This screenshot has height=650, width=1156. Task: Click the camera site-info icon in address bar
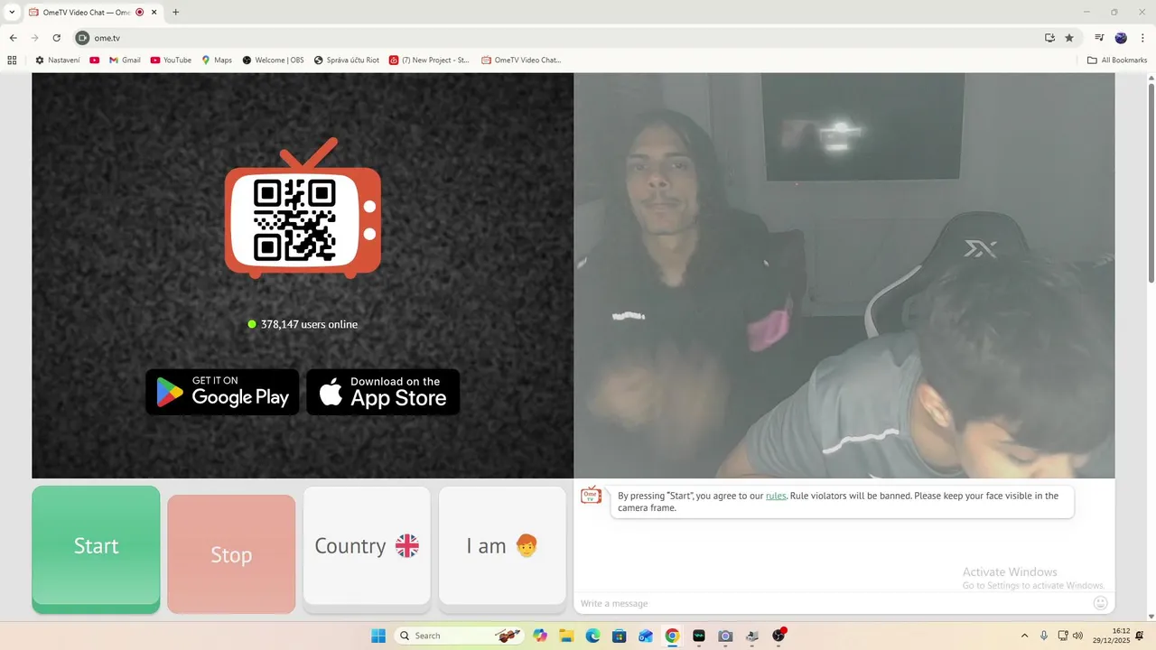[x=82, y=38]
